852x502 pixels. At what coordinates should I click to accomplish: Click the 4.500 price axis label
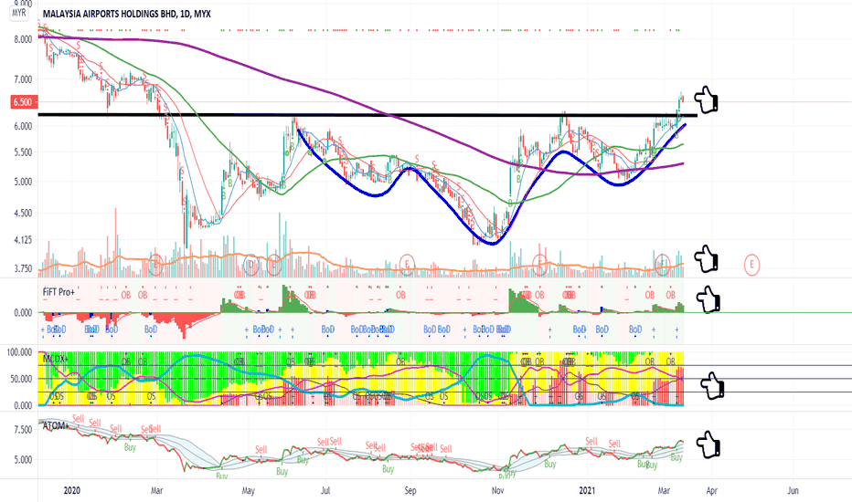pyautogui.click(x=24, y=214)
